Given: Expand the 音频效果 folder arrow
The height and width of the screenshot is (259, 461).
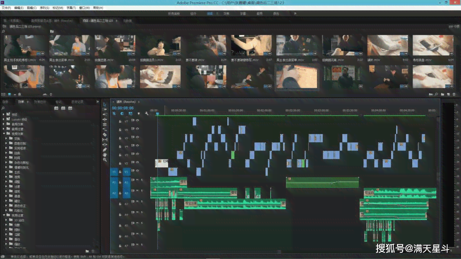Looking at the screenshot, I should [4, 124].
